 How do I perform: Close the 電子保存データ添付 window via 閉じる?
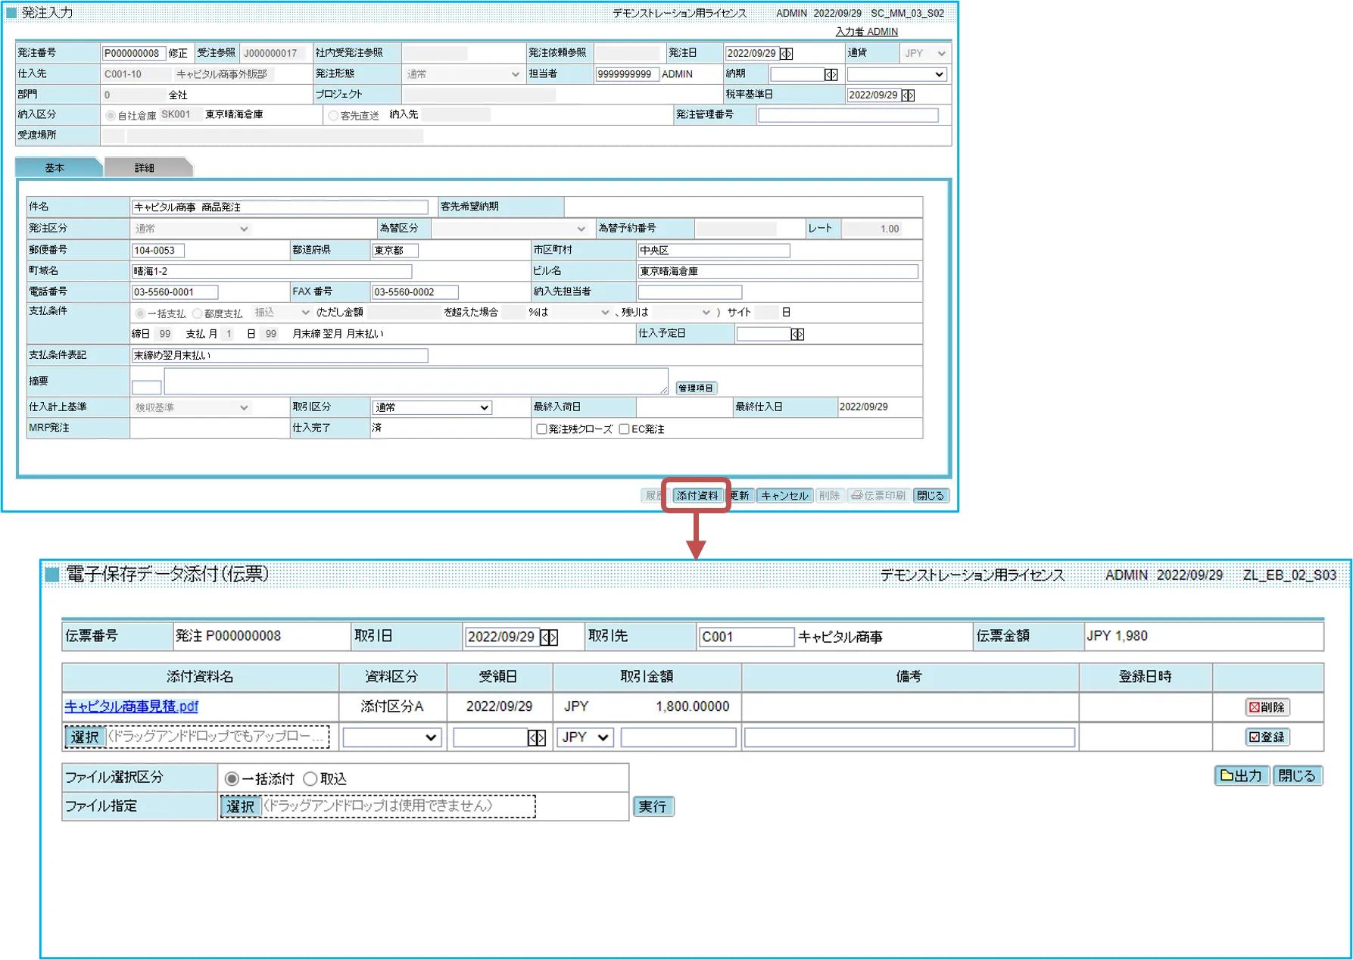click(x=1298, y=776)
